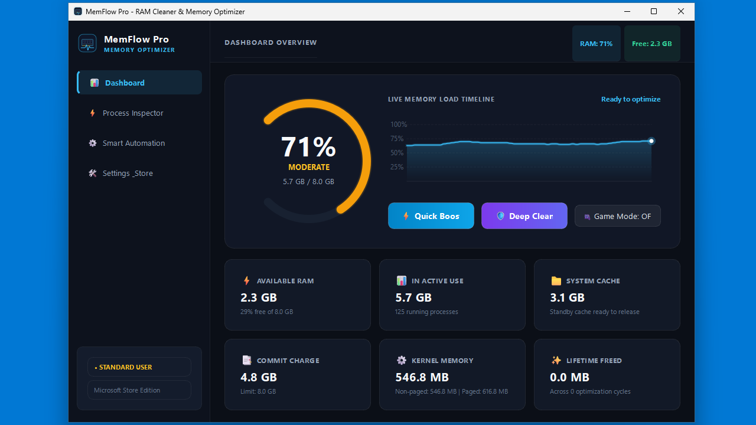Click the Smart Automation gear icon
Screen dimensions: 756x425
click(x=92, y=143)
